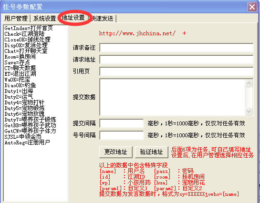Close the 挂号参数配置 dialog
This screenshot has width=260, height=203.
[x=252, y=7]
